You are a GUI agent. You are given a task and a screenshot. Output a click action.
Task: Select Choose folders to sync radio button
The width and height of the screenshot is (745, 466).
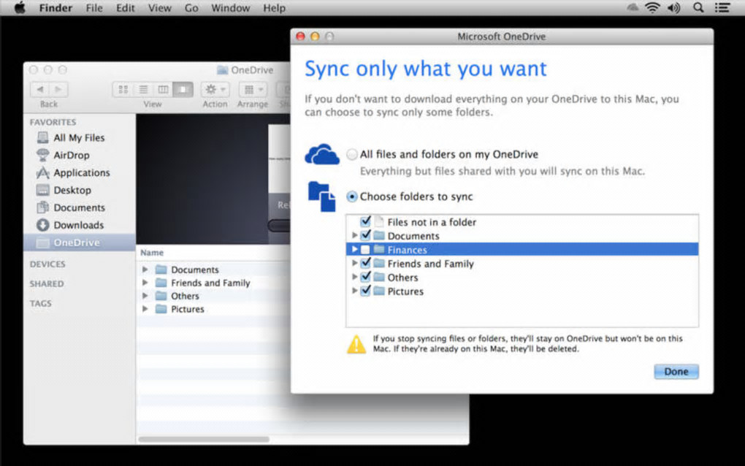click(352, 196)
